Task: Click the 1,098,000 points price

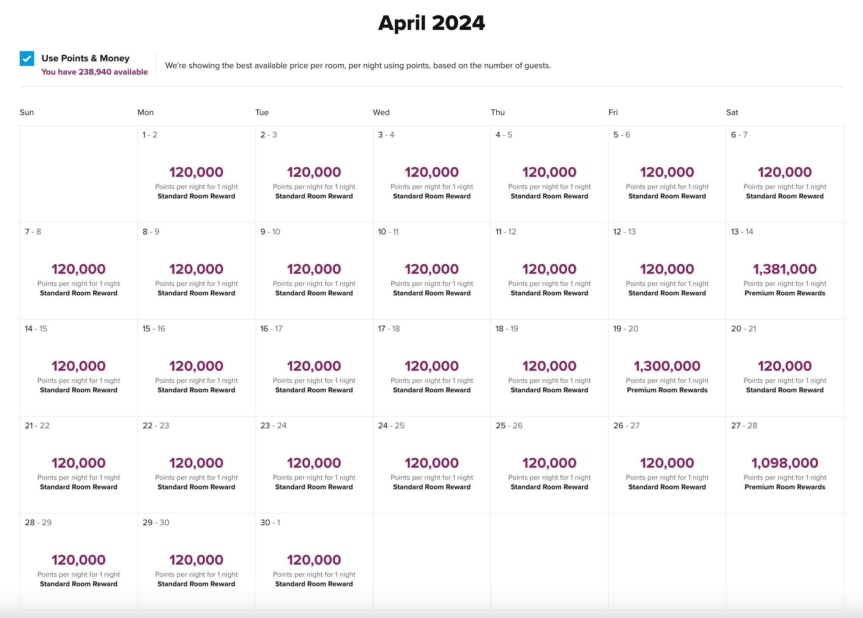Action: (784, 463)
